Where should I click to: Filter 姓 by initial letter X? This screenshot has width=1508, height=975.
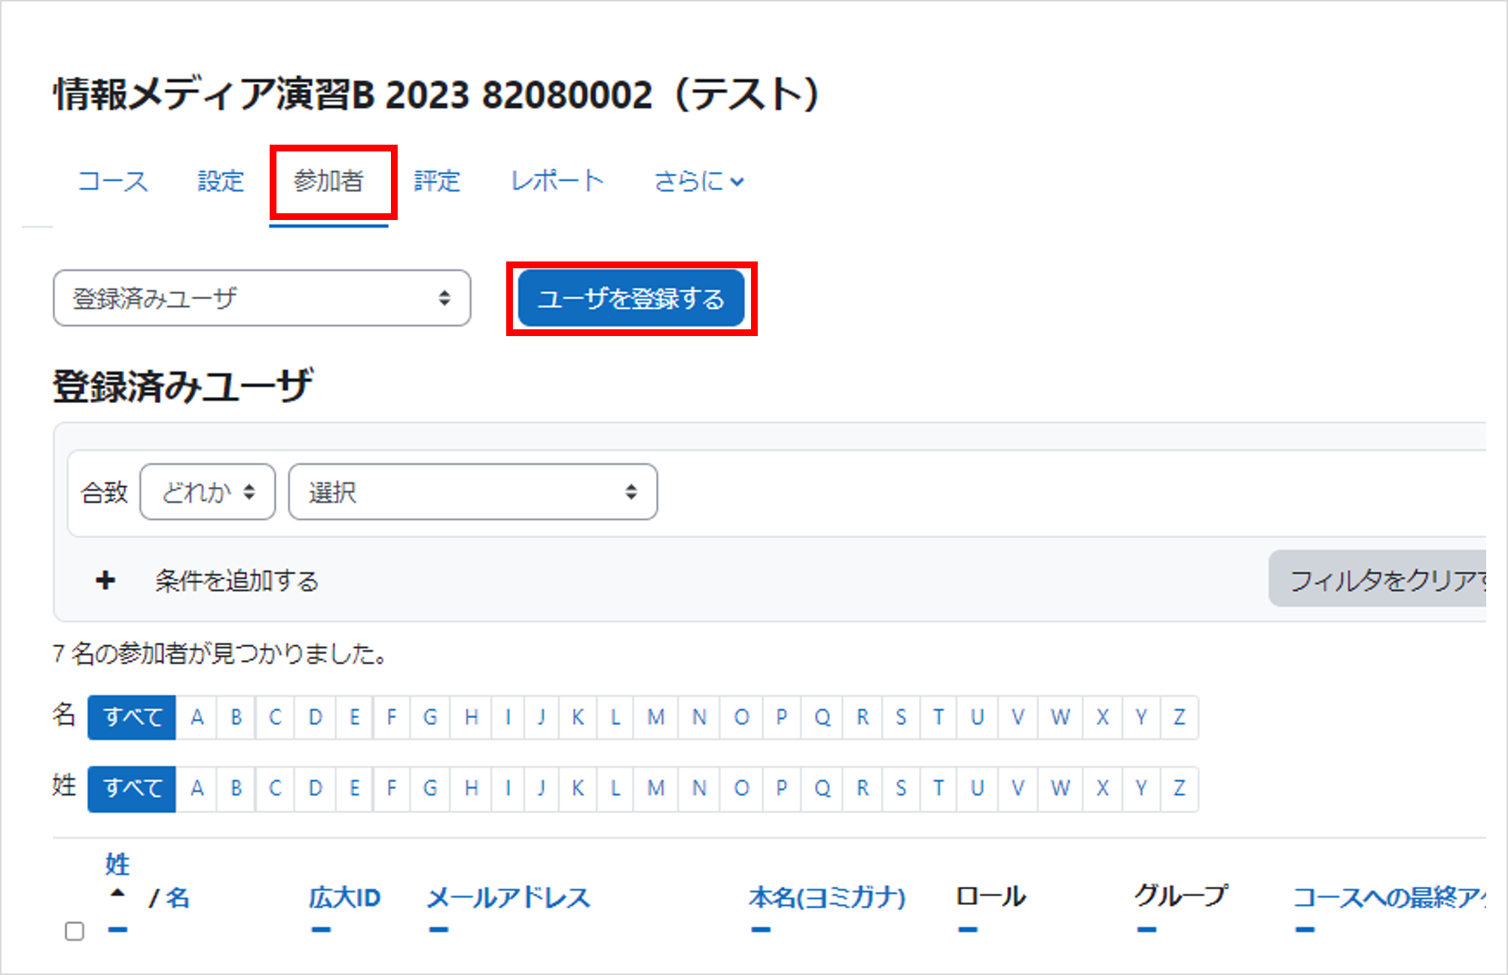tap(1103, 789)
